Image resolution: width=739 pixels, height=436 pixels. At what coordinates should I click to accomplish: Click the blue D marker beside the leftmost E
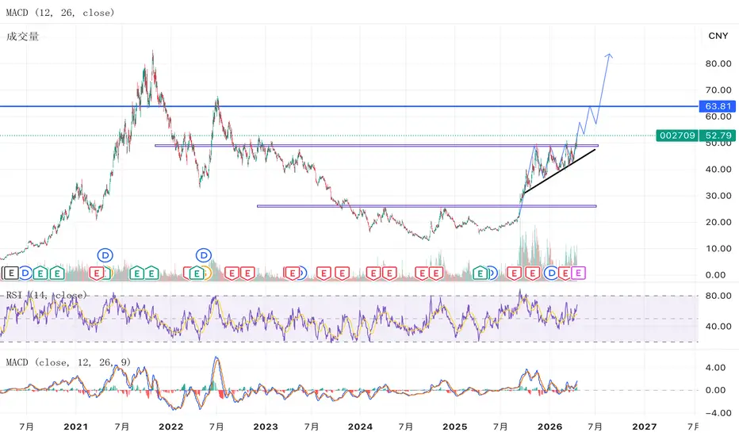click(25, 273)
